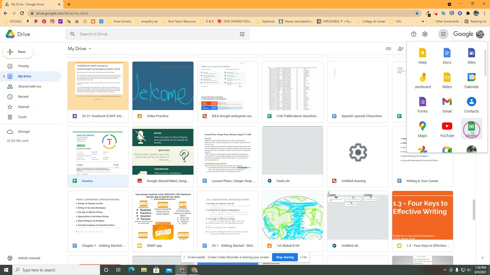Open a new Chrome tab
Screen dimensions: 490x275
pyautogui.click(x=69, y=4)
